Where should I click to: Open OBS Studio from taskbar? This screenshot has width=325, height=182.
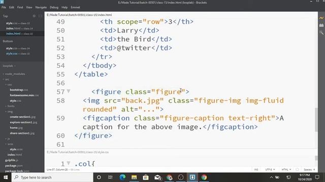(x=181, y=177)
